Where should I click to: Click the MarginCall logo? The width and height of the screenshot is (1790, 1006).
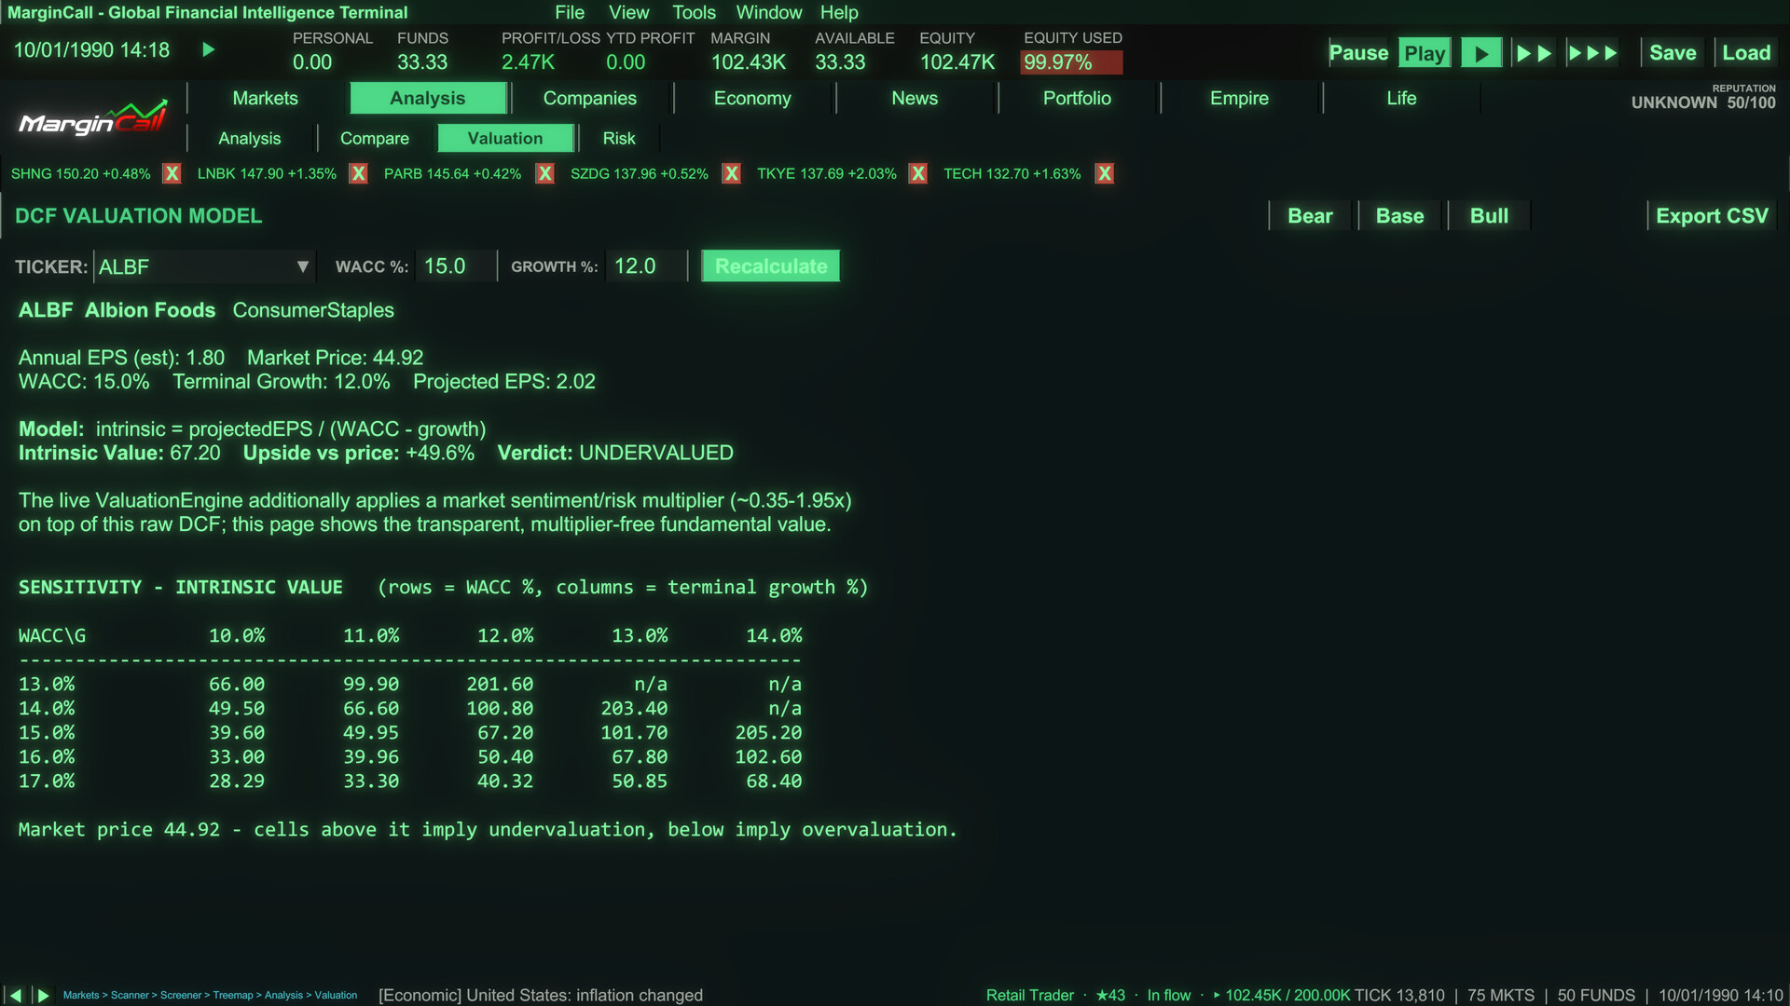(x=93, y=118)
